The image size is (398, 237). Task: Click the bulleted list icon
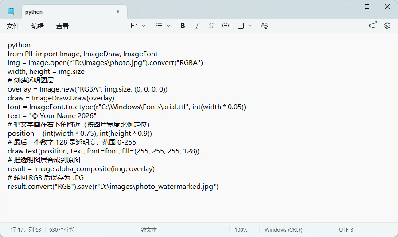tap(159, 26)
